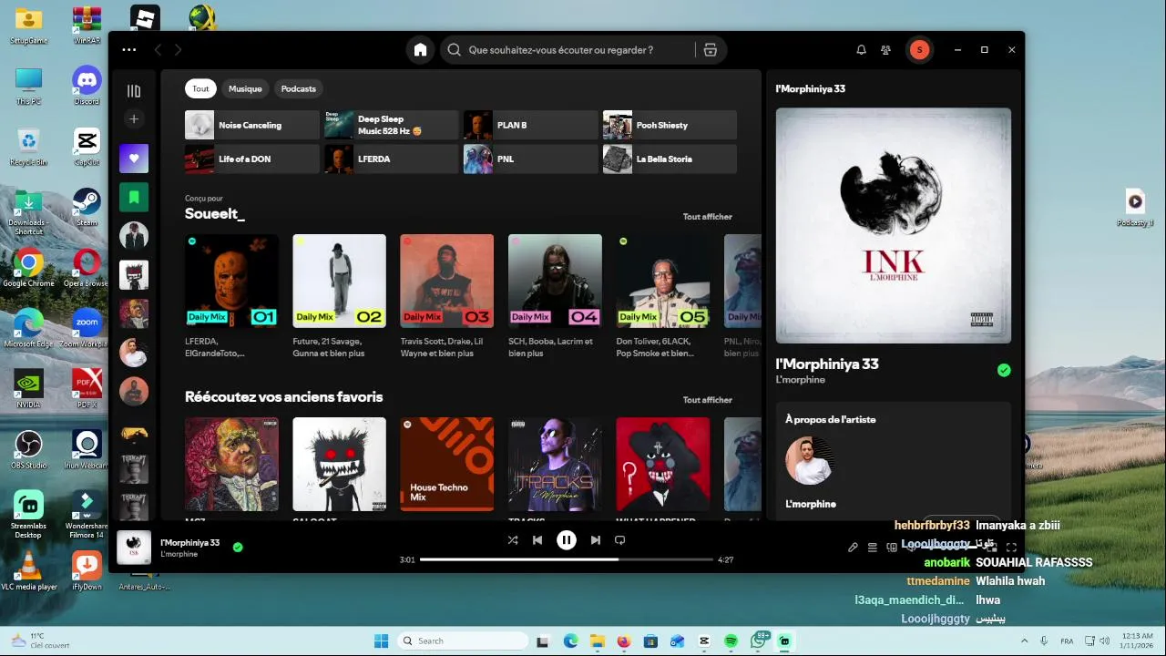The width and height of the screenshot is (1166, 656).
Task: Open L'morphine artist photo
Action: point(809,461)
